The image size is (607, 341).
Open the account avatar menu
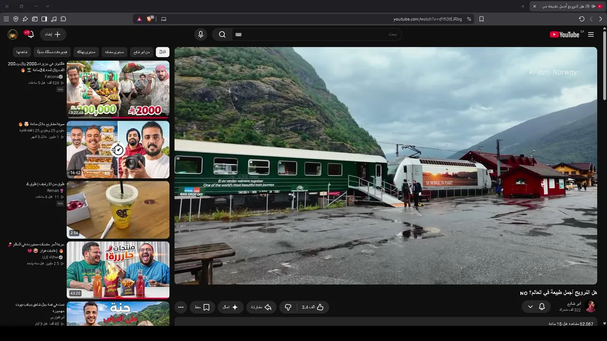click(13, 35)
